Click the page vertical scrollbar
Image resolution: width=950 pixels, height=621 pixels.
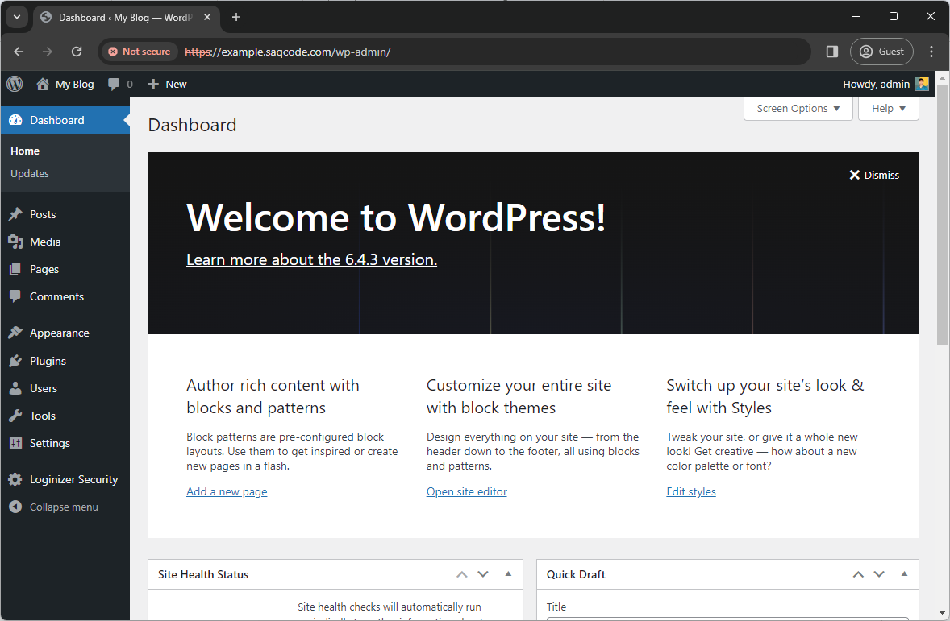tap(942, 215)
